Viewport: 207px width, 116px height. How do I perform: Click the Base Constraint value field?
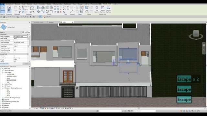(x=20, y=36)
